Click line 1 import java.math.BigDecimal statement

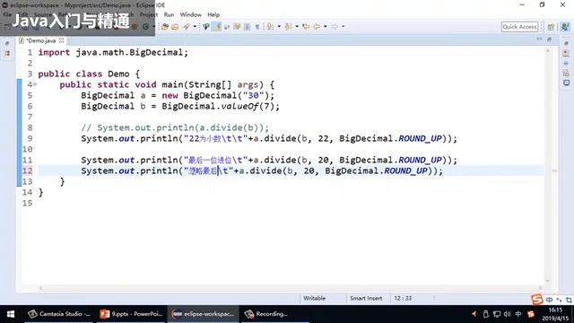[113, 52]
